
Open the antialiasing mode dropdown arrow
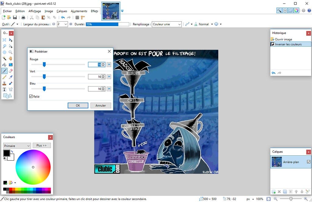coord(192,24)
